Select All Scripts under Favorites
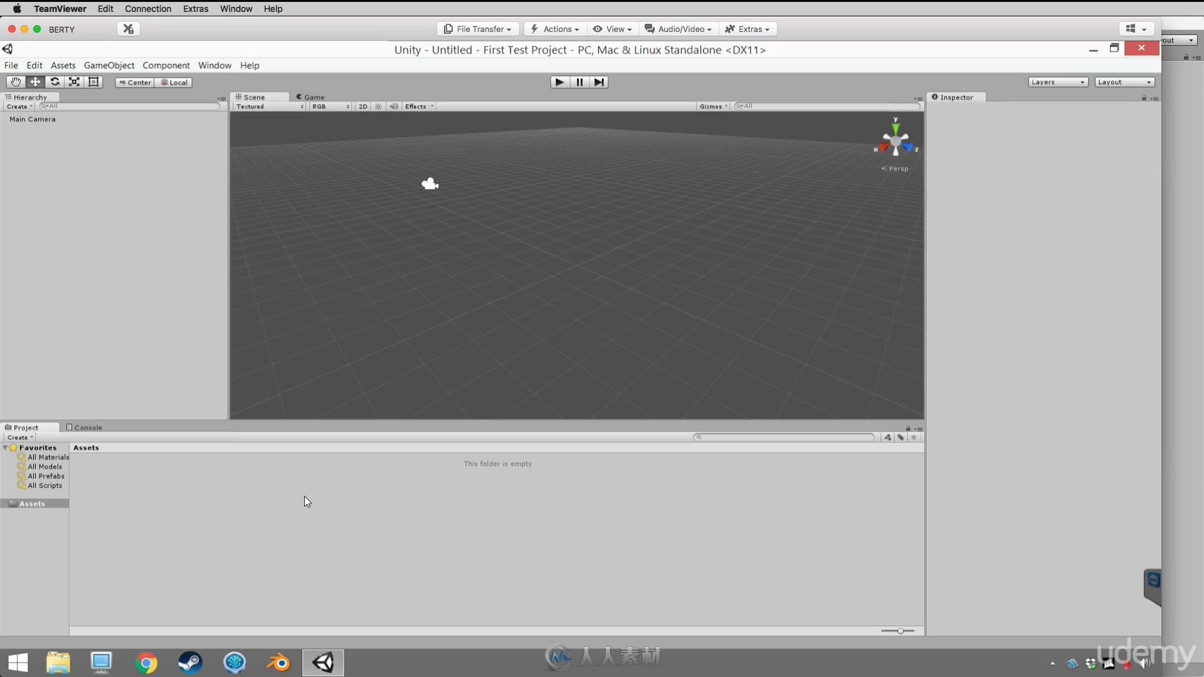The width and height of the screenshot is (1204, 677). tap(44, 485)
